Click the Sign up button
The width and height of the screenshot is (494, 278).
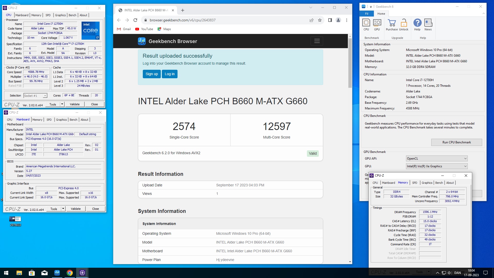pos(152,74)
